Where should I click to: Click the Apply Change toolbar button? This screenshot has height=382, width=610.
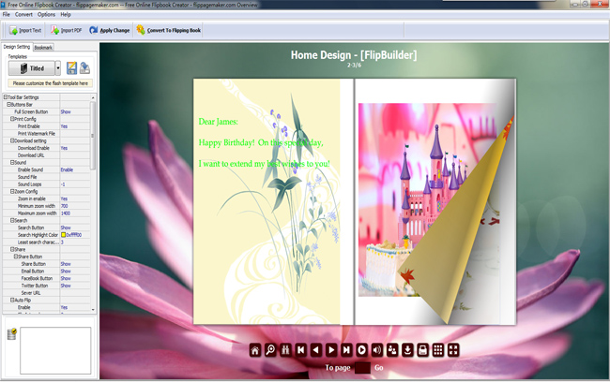[x=109, y=30]
